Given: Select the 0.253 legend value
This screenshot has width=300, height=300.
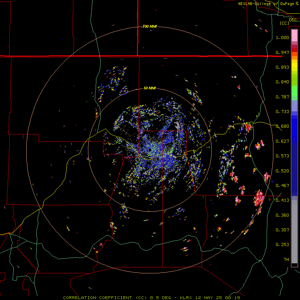Looking at the screenshot, I should pos(282,245).
